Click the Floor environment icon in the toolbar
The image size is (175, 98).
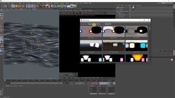point(68,6)
